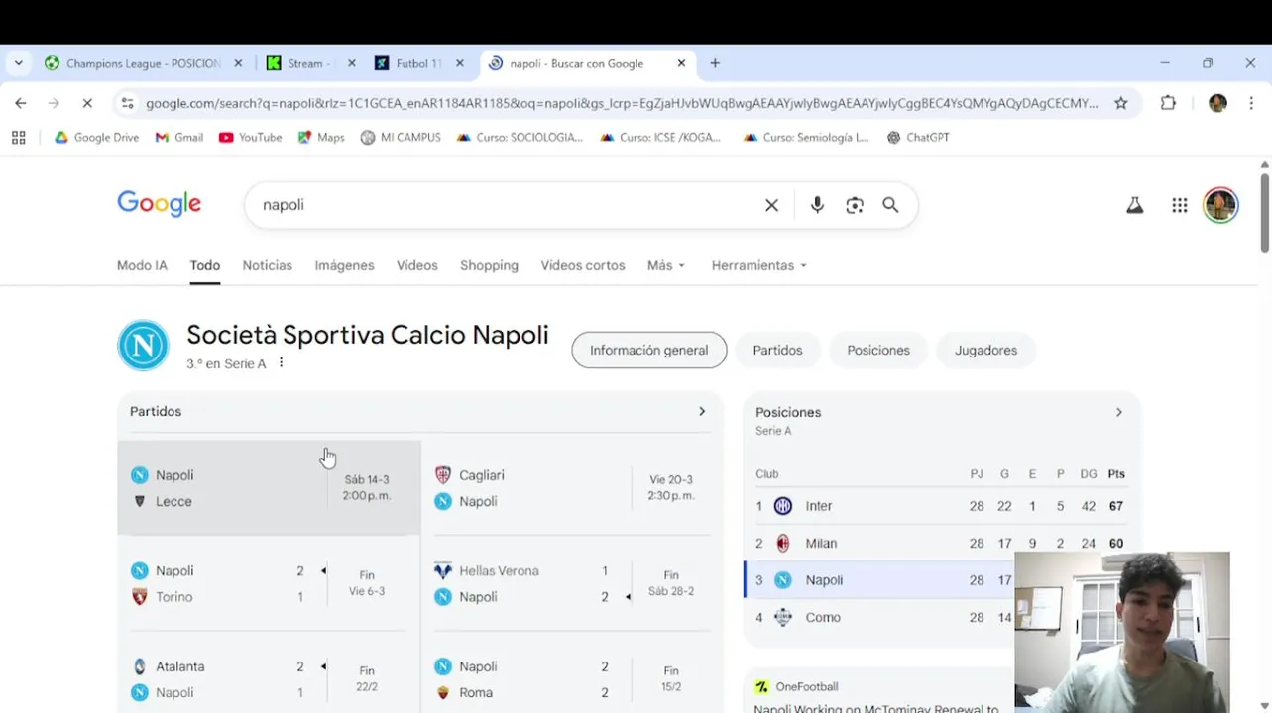Start voice search with microphone icon
Screen dimensions: 1272x713
tap(817, 205)
